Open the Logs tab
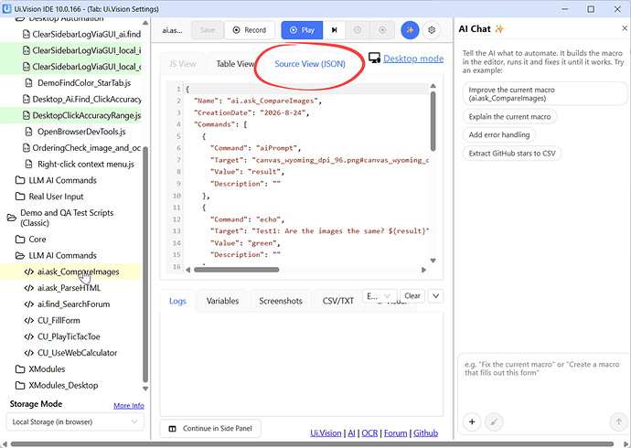The image size is (631, 448). [177, 301]
